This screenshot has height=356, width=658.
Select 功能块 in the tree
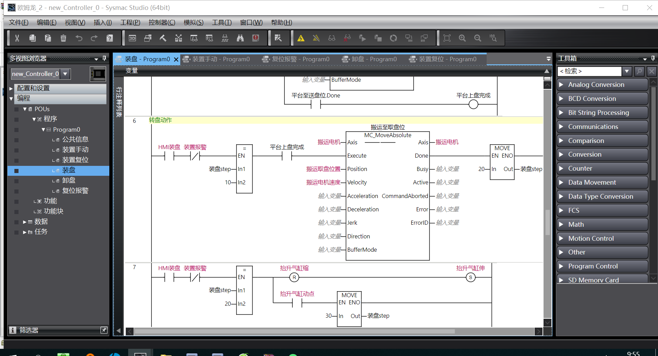[x=53, y=211]
